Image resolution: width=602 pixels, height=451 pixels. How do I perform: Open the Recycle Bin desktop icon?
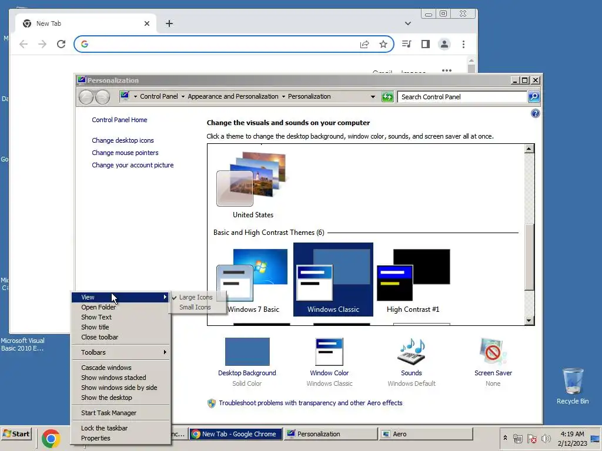click(x=573, y=386)
